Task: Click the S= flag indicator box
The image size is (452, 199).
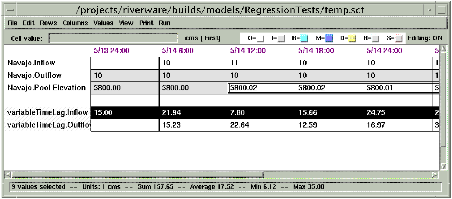Action: click(x=399, y=38)
